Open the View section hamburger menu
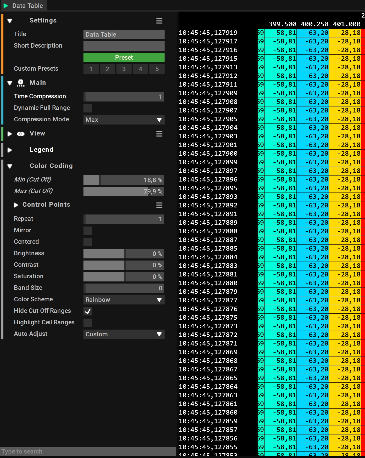Image resolution: width=365 pixels, height=458 pixels. point(159,134)
